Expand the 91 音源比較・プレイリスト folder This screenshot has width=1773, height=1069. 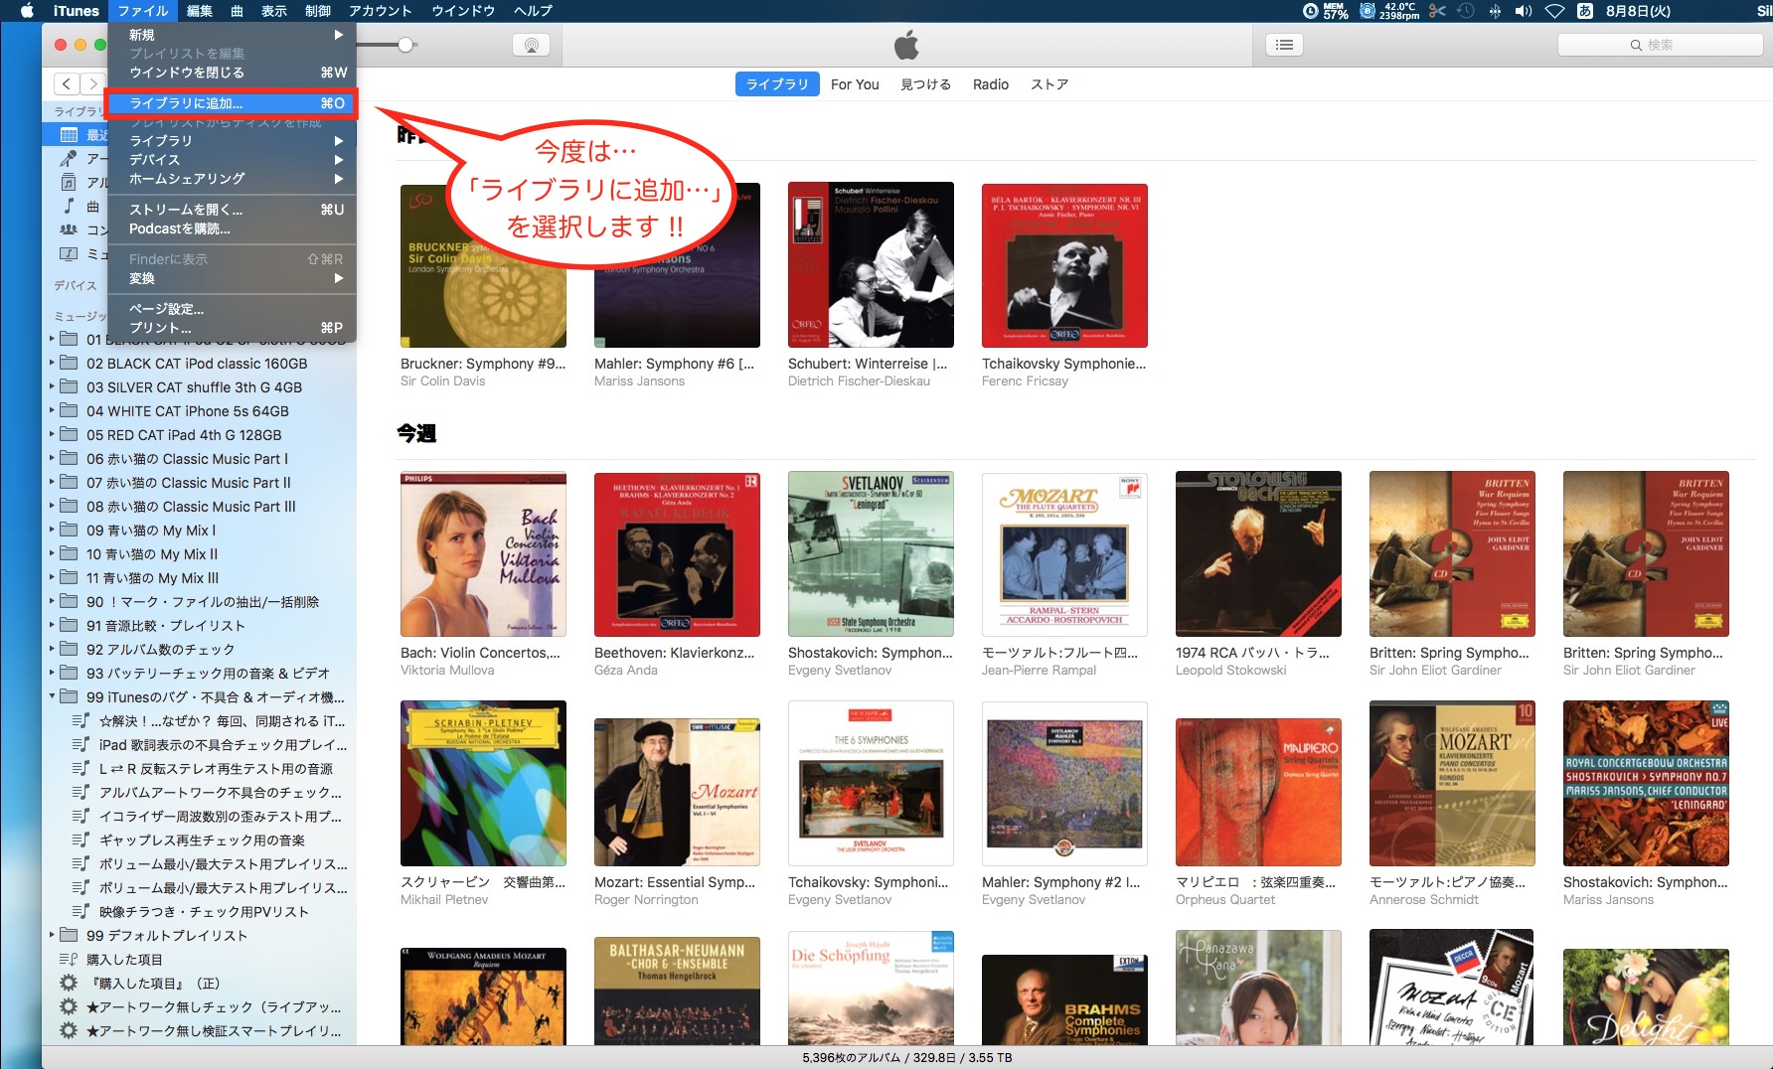tap(52, 625)
